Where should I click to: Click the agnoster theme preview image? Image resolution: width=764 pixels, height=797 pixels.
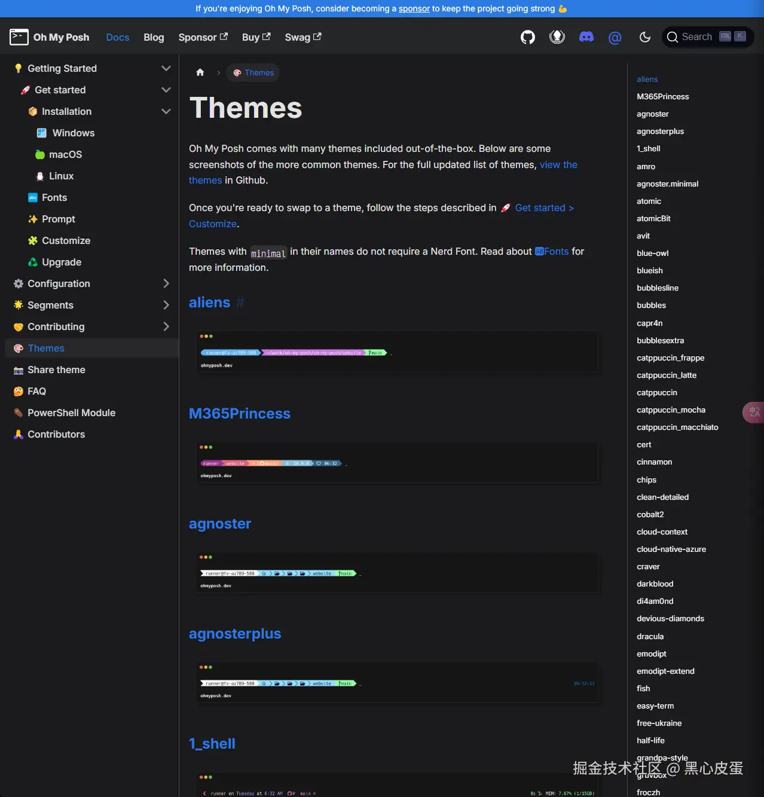pos(398,572)
